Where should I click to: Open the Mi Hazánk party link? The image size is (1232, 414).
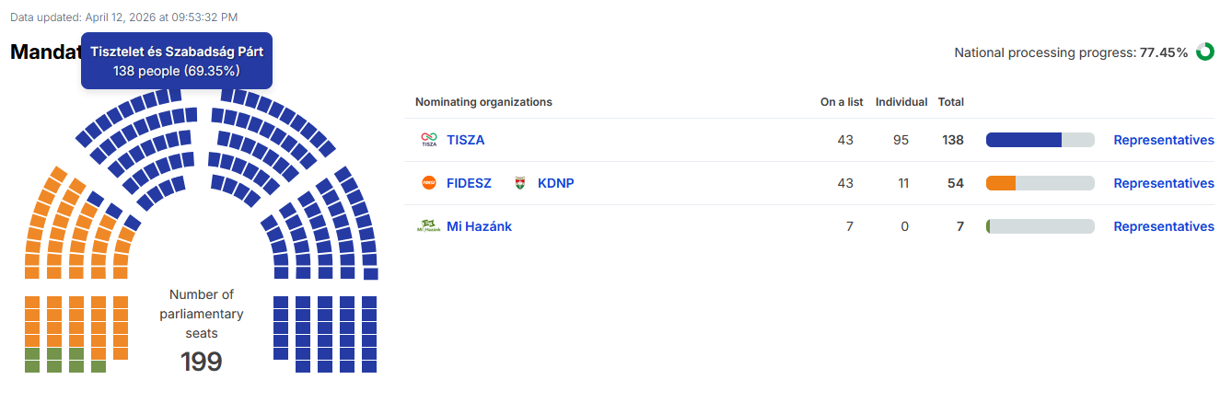[479, 226]
